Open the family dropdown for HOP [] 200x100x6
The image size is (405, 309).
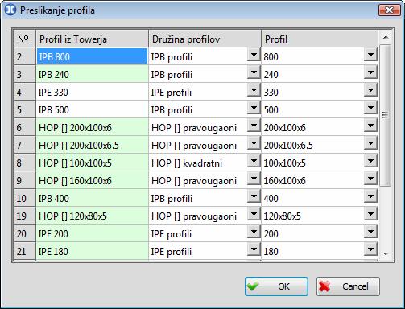click(254, 126)
